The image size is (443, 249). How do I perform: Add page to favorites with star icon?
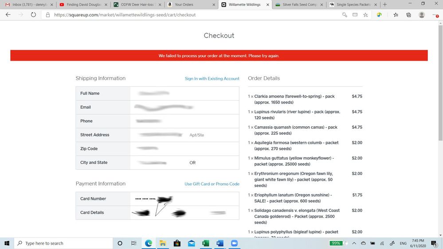(x=365, y=15)
